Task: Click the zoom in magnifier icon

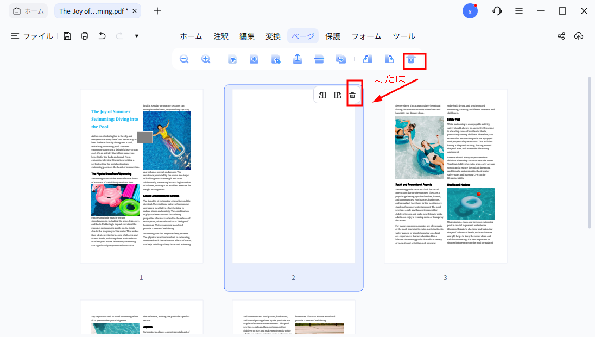Action: 206,59
